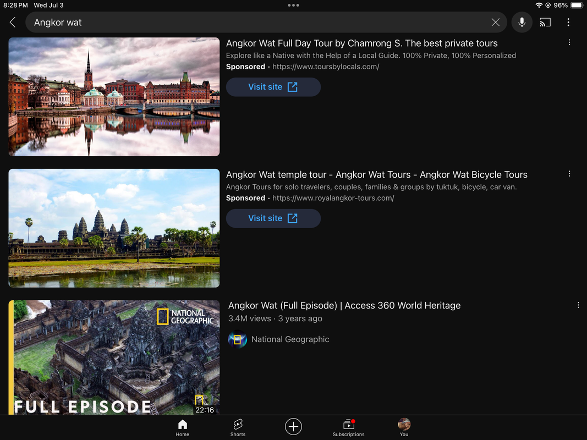Open the Angkor Wat temple tour title
The height and width of the screenshot is (440, 587).
coord(377,174)
